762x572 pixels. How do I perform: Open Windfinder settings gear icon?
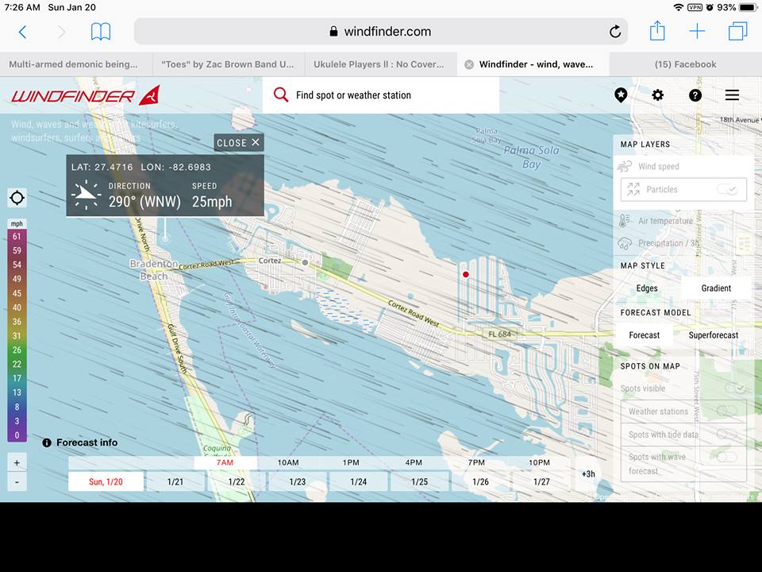657,95
